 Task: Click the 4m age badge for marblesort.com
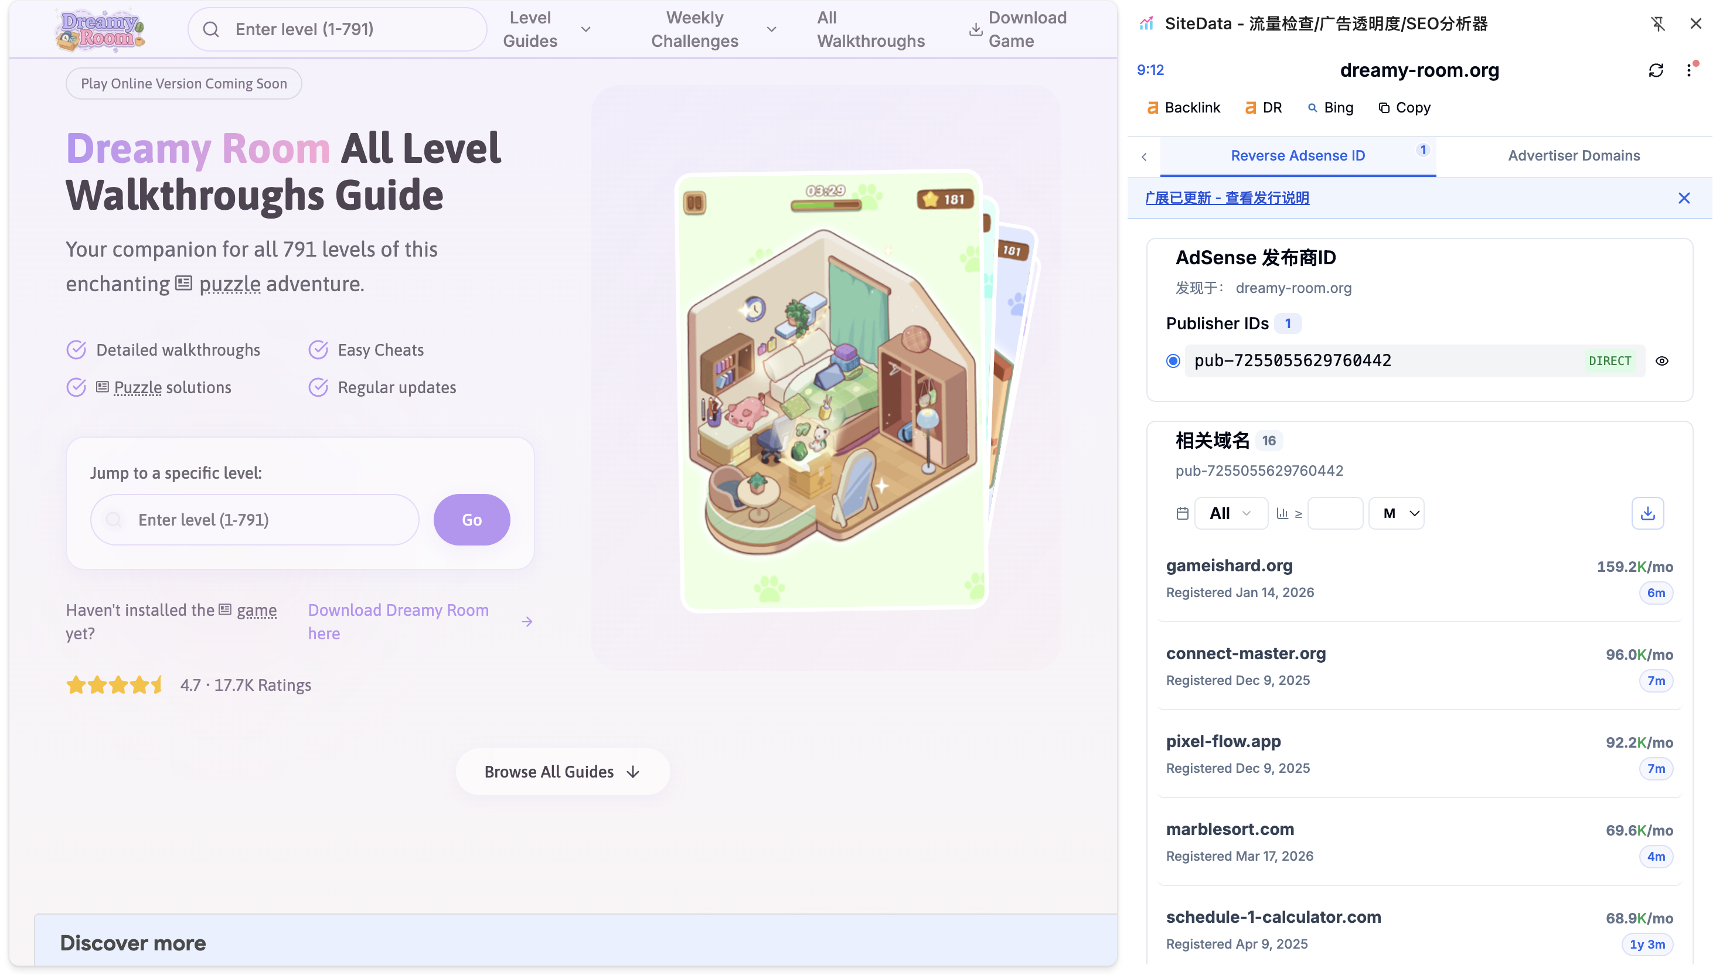pos(1656,857)
